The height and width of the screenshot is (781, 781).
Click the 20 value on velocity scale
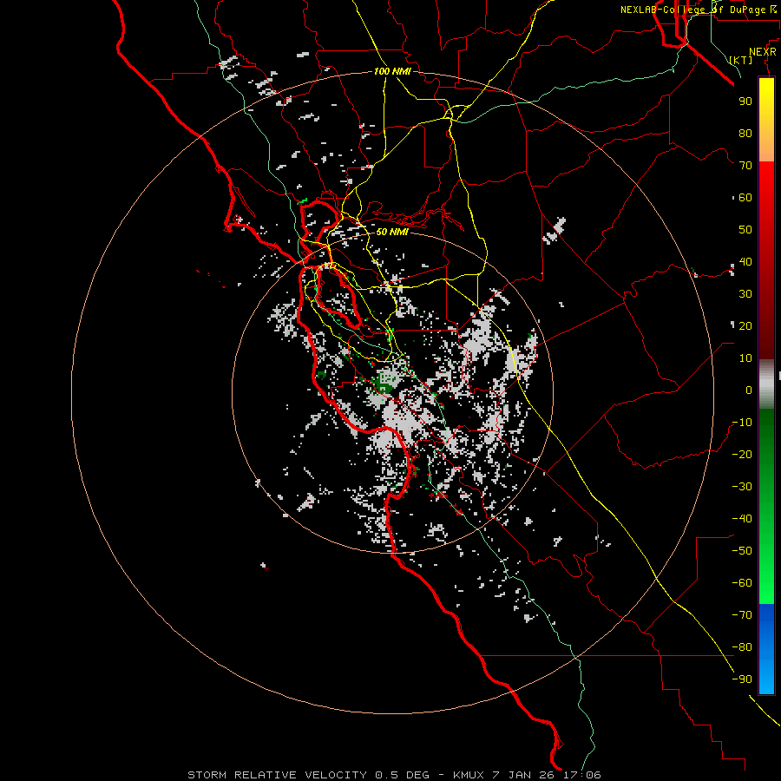tap(745, 326)
